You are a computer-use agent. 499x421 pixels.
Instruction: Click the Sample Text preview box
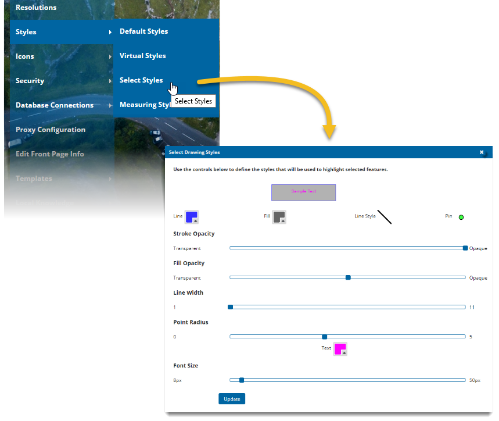pyautogui.click(x=303, y=192)
